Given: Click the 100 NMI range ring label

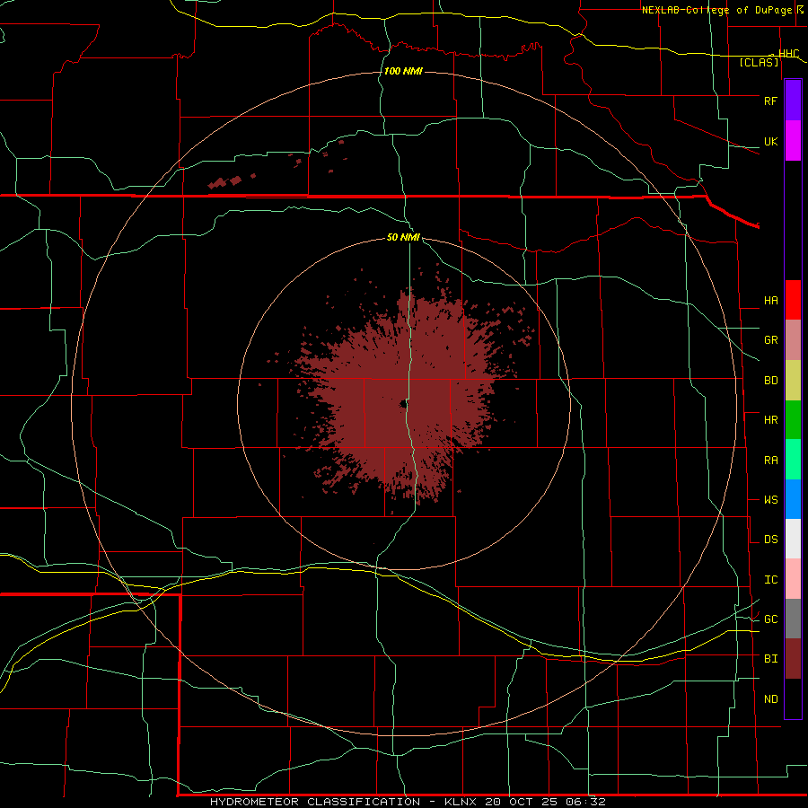Looking at the screenshot, I should 403,71.
